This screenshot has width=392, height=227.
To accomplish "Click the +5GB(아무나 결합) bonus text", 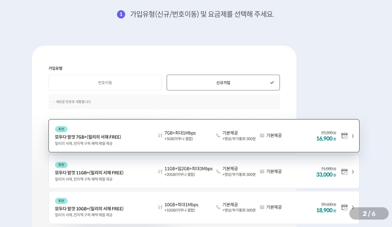I will pos(179,139).
